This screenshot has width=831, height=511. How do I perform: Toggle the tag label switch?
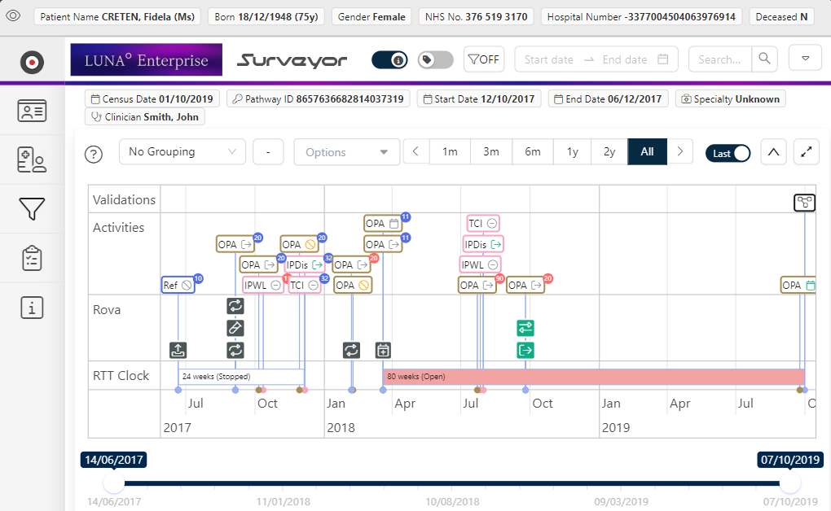coord(435,59)
